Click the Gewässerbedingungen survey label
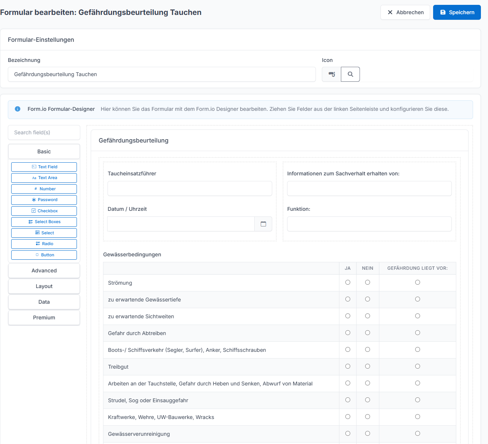The image size is (488, 444). pyautogui.click(x=132, y=254)
